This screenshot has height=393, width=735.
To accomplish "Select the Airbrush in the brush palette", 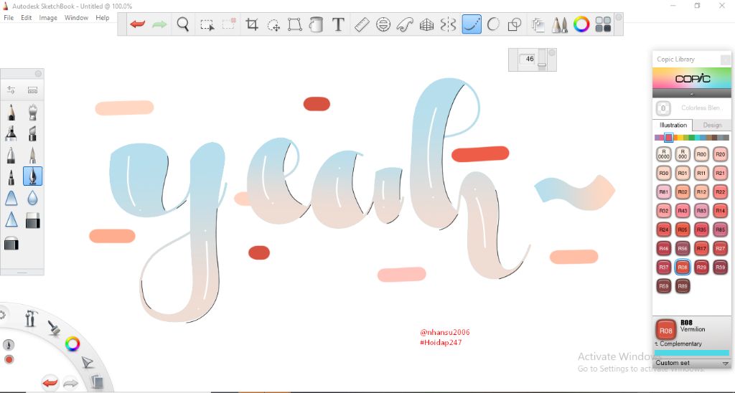I will click(32, 113).
